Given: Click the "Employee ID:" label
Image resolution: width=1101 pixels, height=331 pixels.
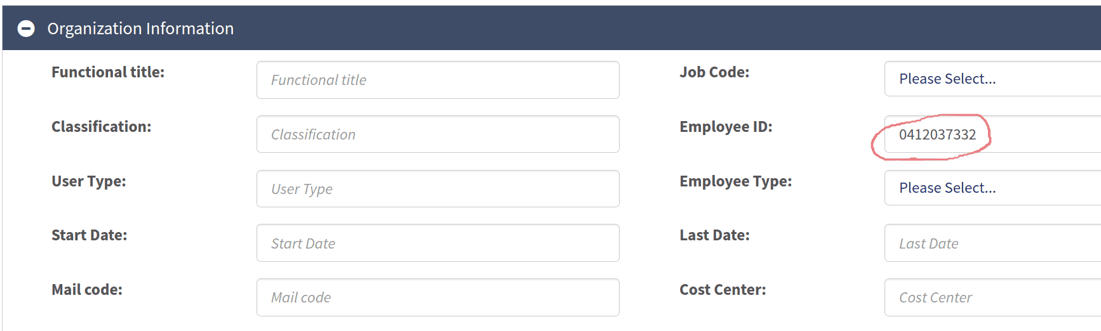Looking at the screenshot, I should 726,127.
